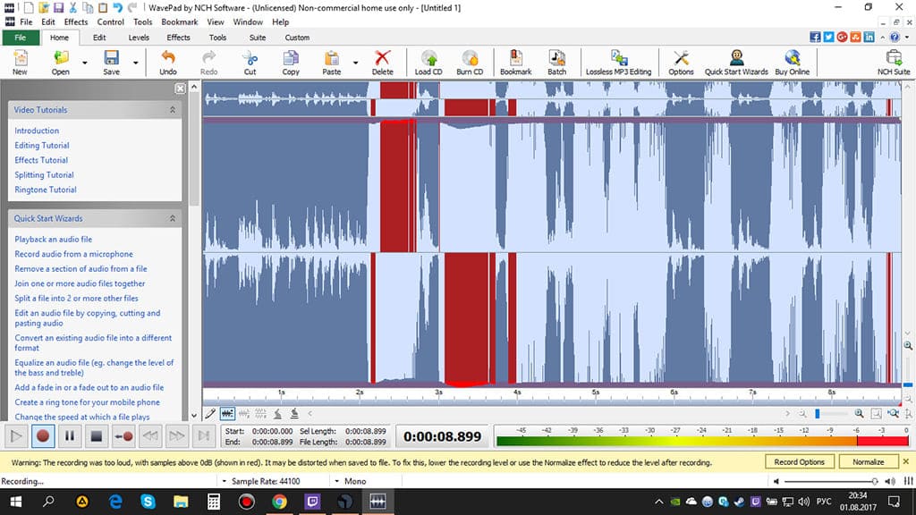The image size is (916, 515).
Task: Click 'Split a file into 2 or more other files'
Action: pos(77,299)
